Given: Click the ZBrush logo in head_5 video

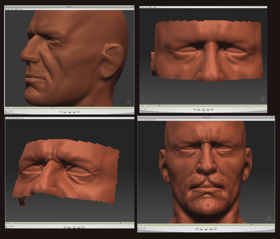Looking at the screenshot, I should pyautogui.click(x=129, y=102).
